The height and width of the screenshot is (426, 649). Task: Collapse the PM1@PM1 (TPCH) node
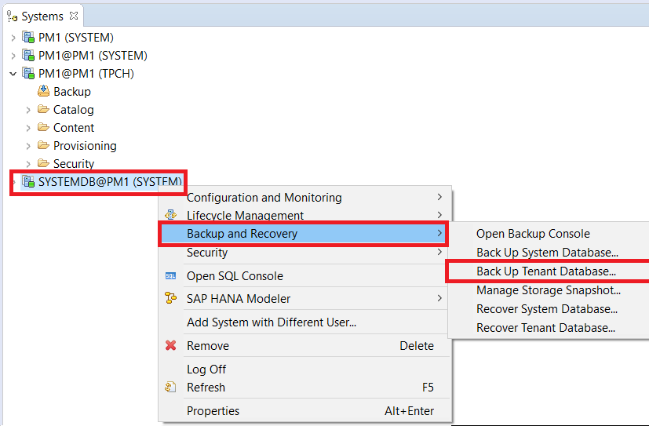[13, 74]
